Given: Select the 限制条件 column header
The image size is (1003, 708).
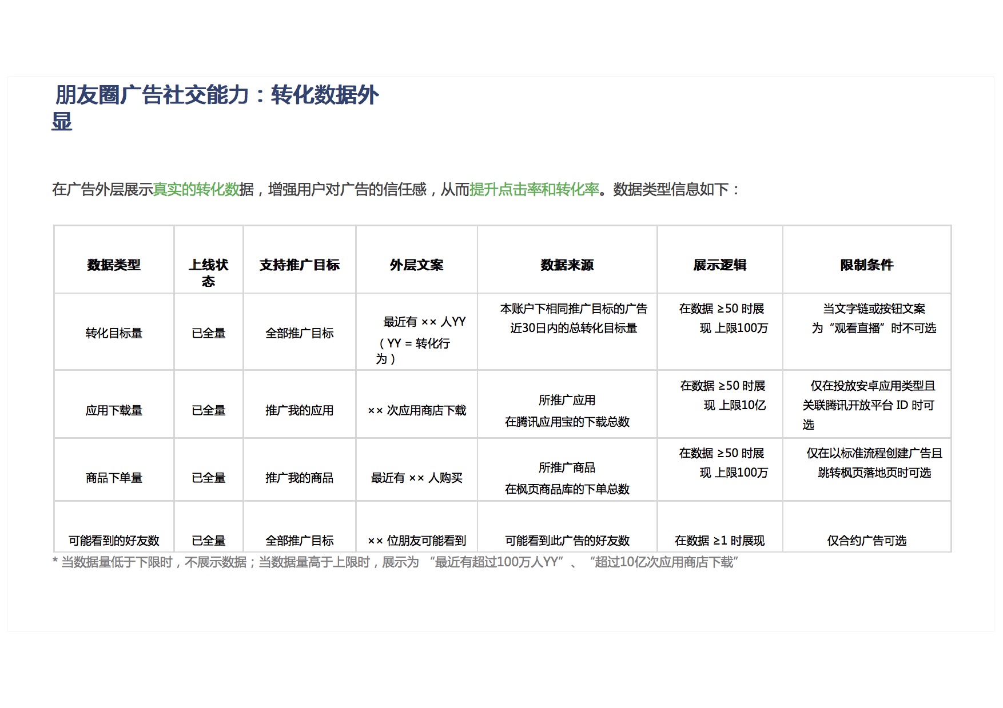Looking at the screenshot, I should click(x=866, y=265).
